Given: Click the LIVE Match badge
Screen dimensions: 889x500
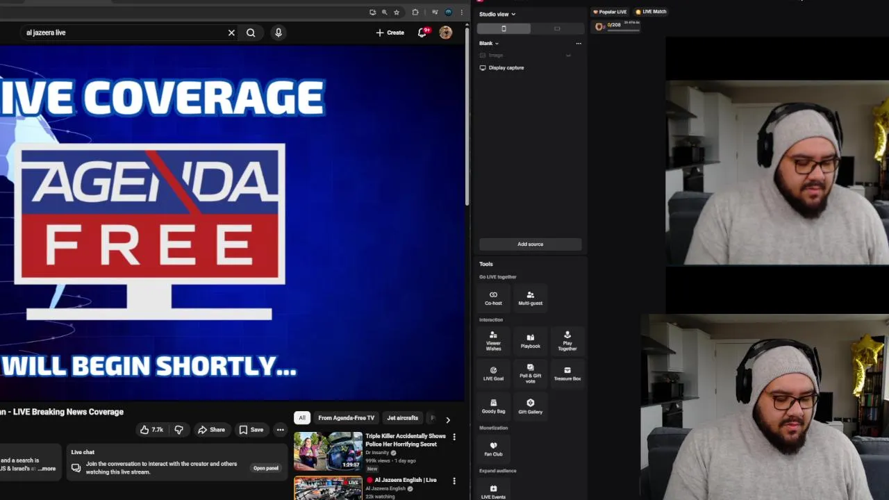Looking at the screenshot, I should (x=651, y=12).
